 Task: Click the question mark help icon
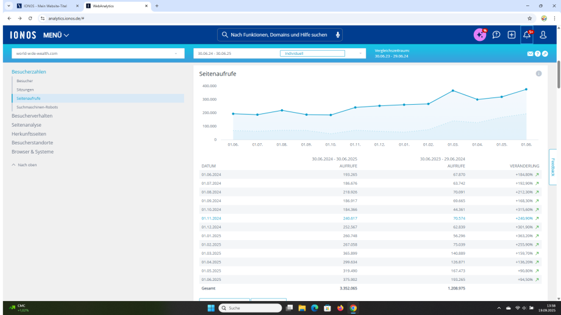pos(537,54)
